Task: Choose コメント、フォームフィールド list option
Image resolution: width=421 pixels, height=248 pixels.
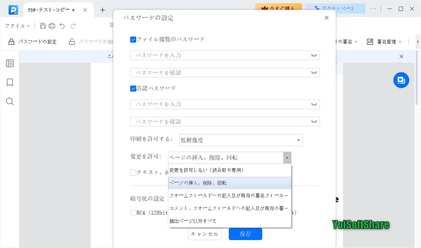Action: point(230,208)
